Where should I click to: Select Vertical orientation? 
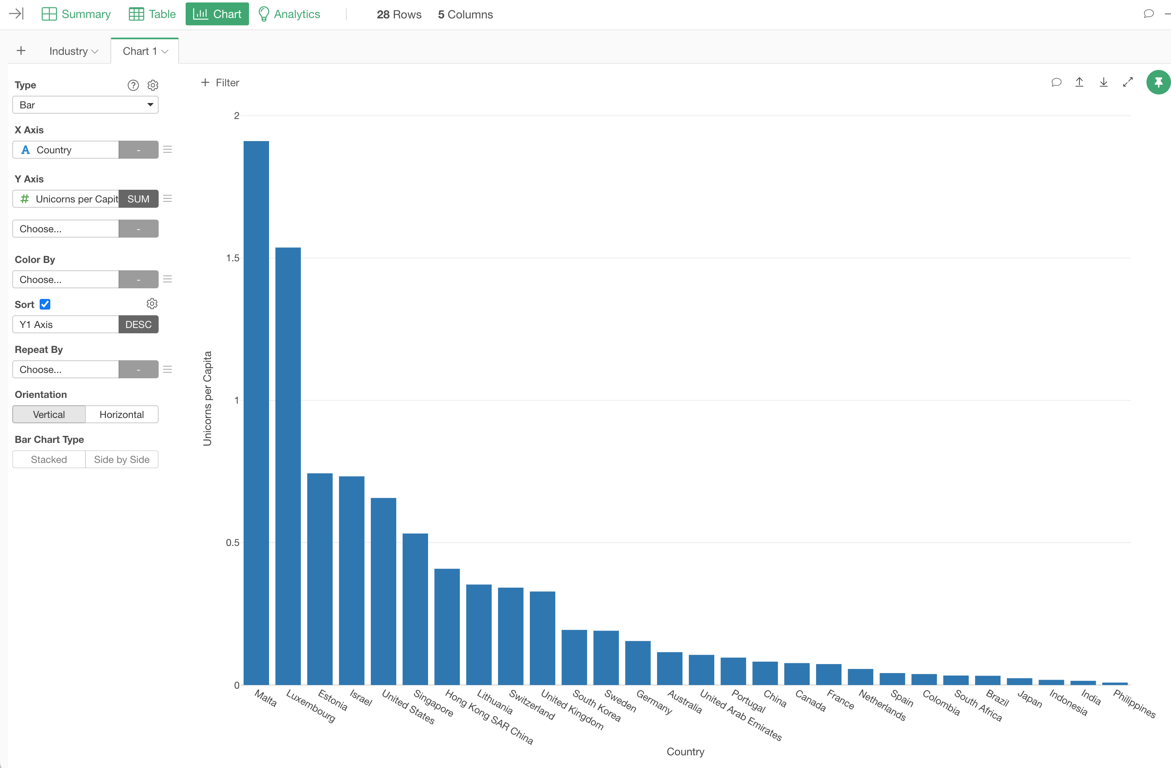point(49,414)
